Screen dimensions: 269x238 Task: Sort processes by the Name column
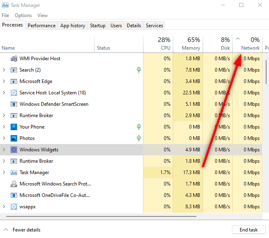tap(47, 44)
